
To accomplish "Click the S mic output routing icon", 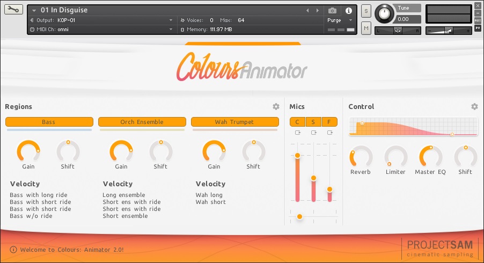I will pyautogui.click(x=314, y=133).
